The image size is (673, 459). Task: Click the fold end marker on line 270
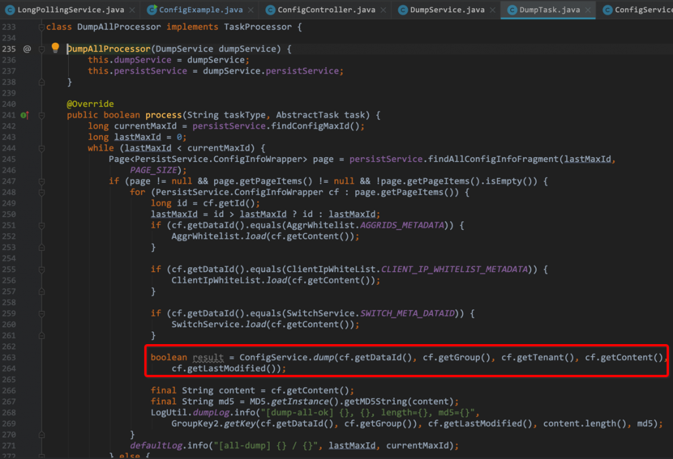click(42, 435)
